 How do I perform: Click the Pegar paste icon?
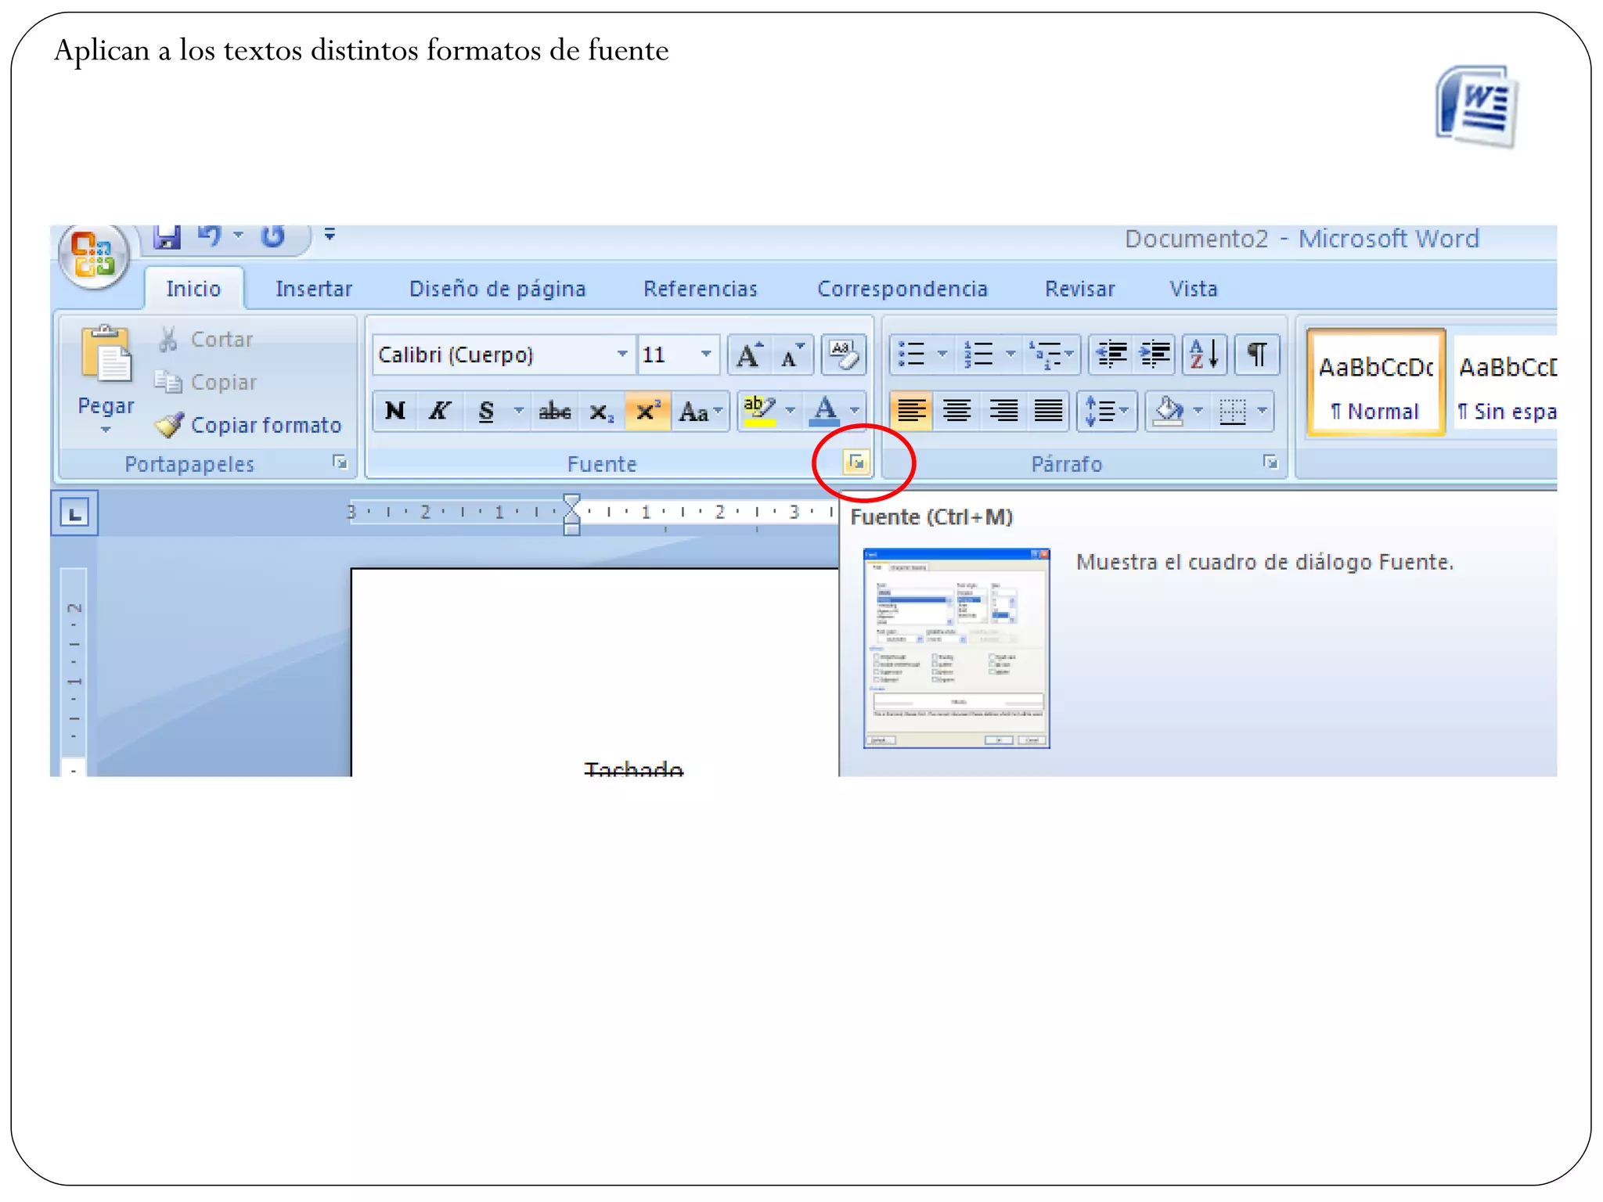pos(106,354)
